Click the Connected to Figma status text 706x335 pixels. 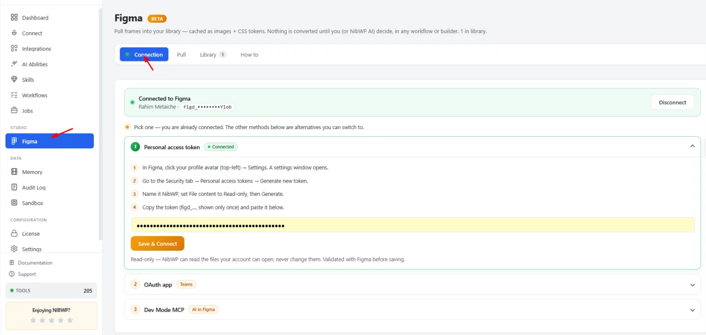coord(164,99)
